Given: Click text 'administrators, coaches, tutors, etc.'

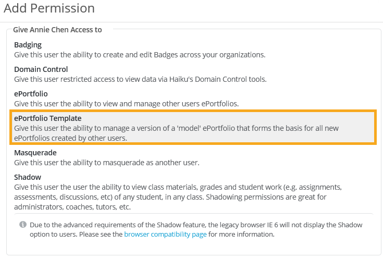Looking at the screenshot, I should click(x=72, y=207).
